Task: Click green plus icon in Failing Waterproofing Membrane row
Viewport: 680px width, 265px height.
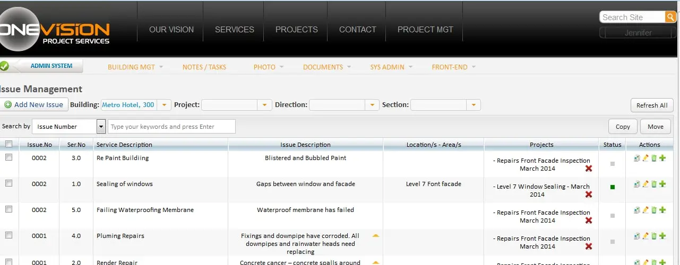Action: coord(662,210)
